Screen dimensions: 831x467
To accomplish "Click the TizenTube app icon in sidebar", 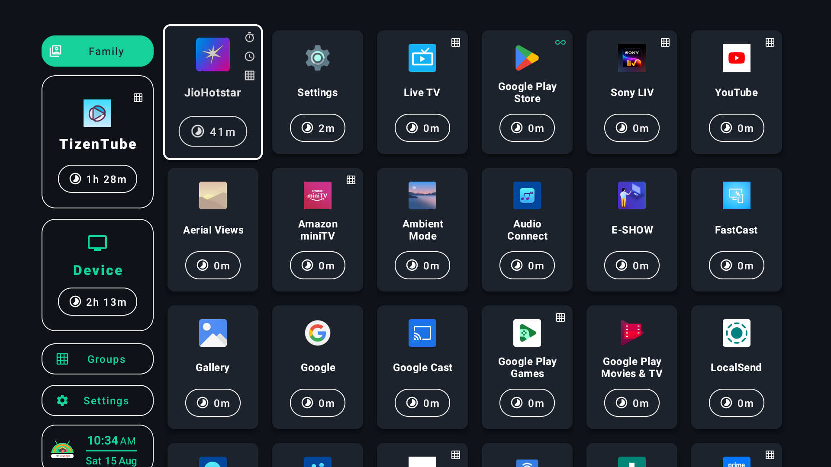I will click(97, 113).
